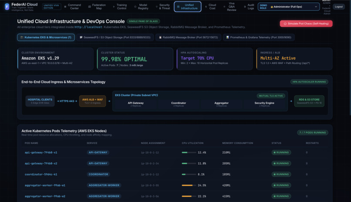Click CPU bar for coordinator-59d4c-k1
This screenshot has height=202, width=351.
click(x=189, y=174)
